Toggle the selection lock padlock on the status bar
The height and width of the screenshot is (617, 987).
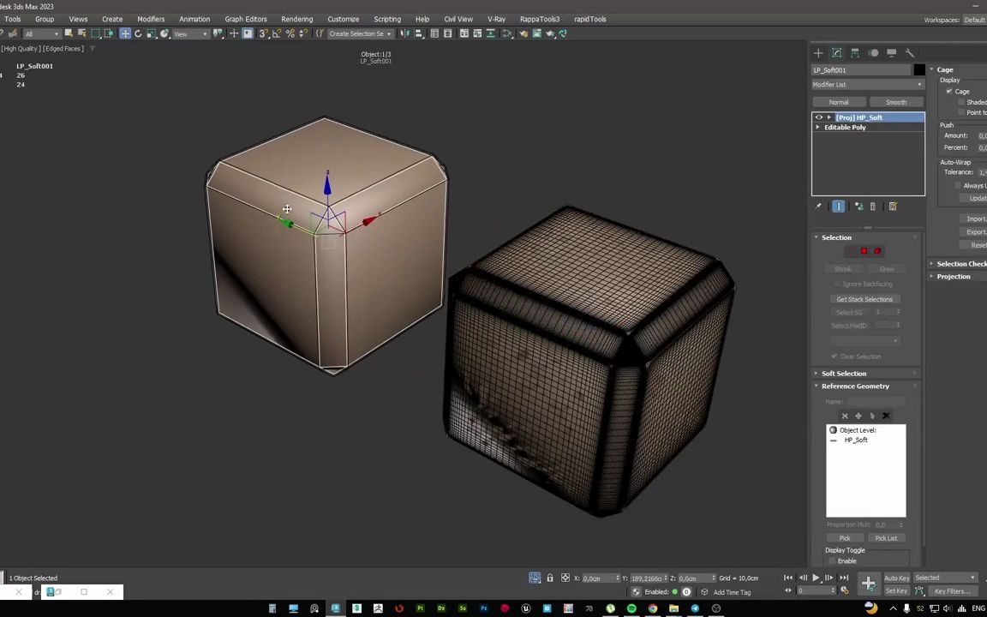click(x=550, y=578)
